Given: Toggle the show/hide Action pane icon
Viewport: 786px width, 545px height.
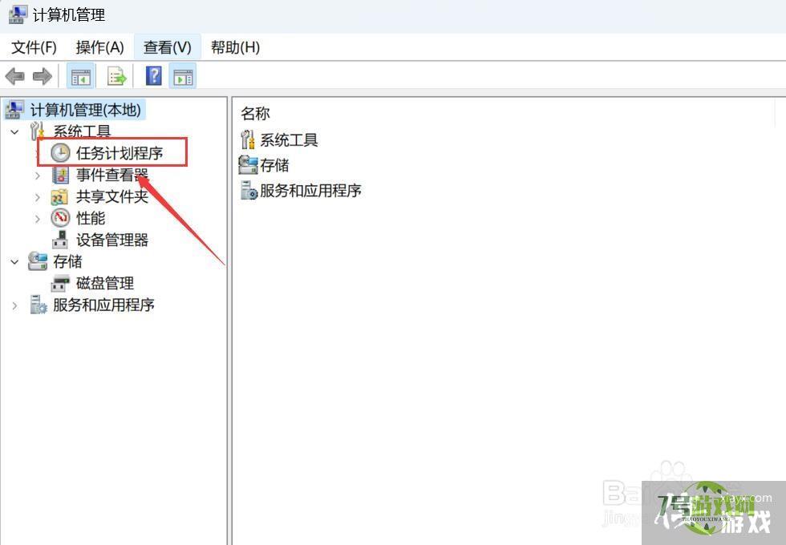Looking at the screenshot, I should pyautogui.click(x=183, y=77).
